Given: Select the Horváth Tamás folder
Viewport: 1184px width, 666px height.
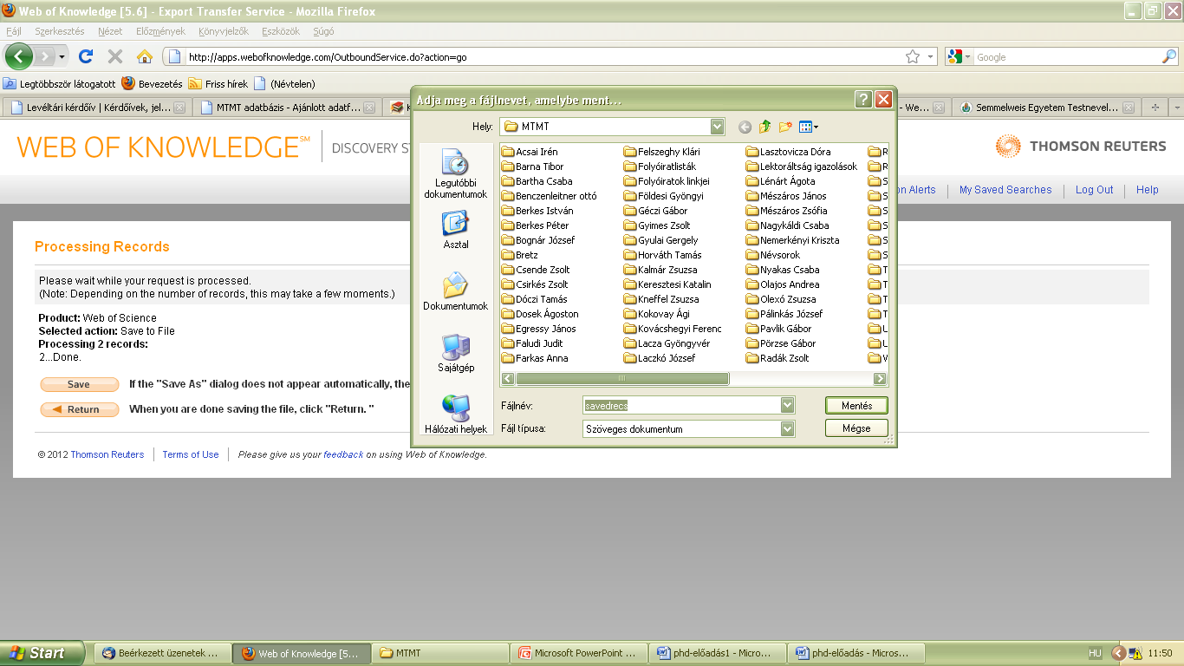Looking at the screenshot, I should pos(663,255).
